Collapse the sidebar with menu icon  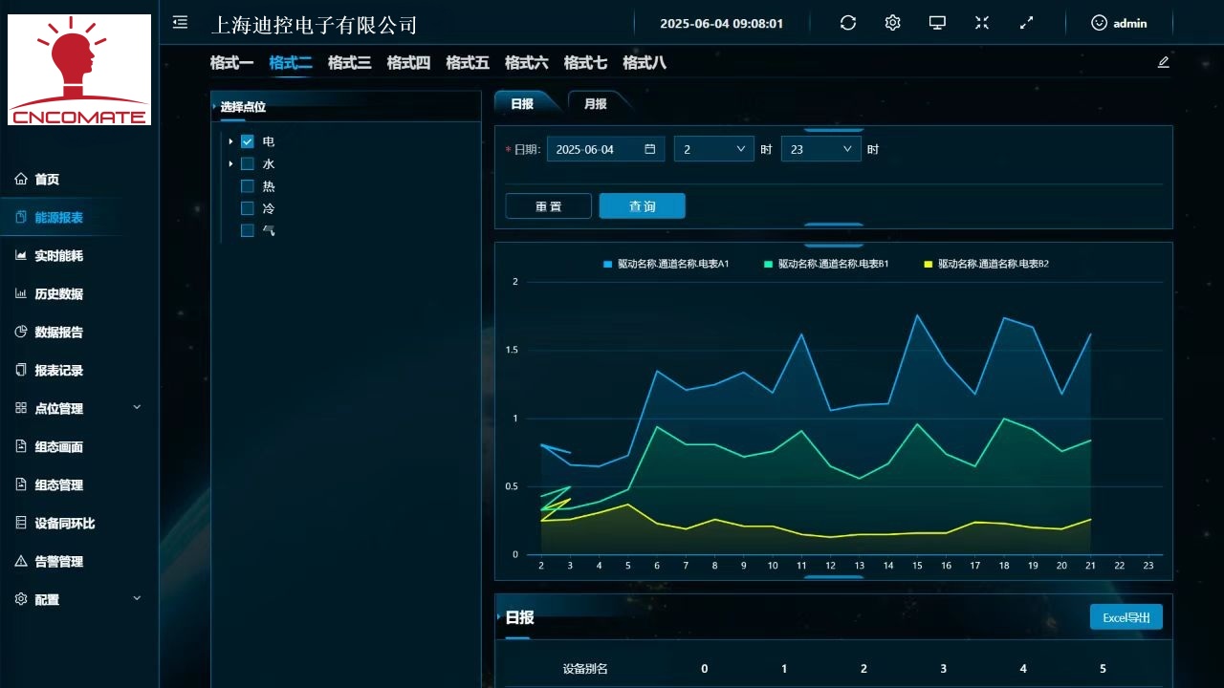coord(180,22)
